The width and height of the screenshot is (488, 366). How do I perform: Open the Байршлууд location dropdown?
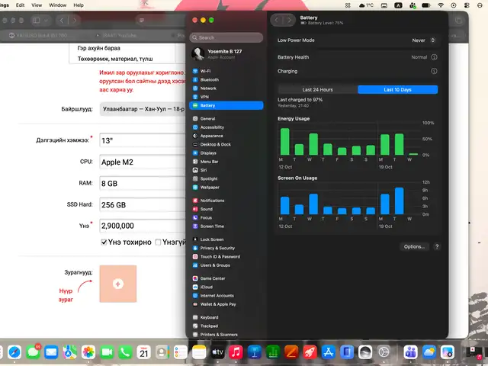tap(143, 109)
